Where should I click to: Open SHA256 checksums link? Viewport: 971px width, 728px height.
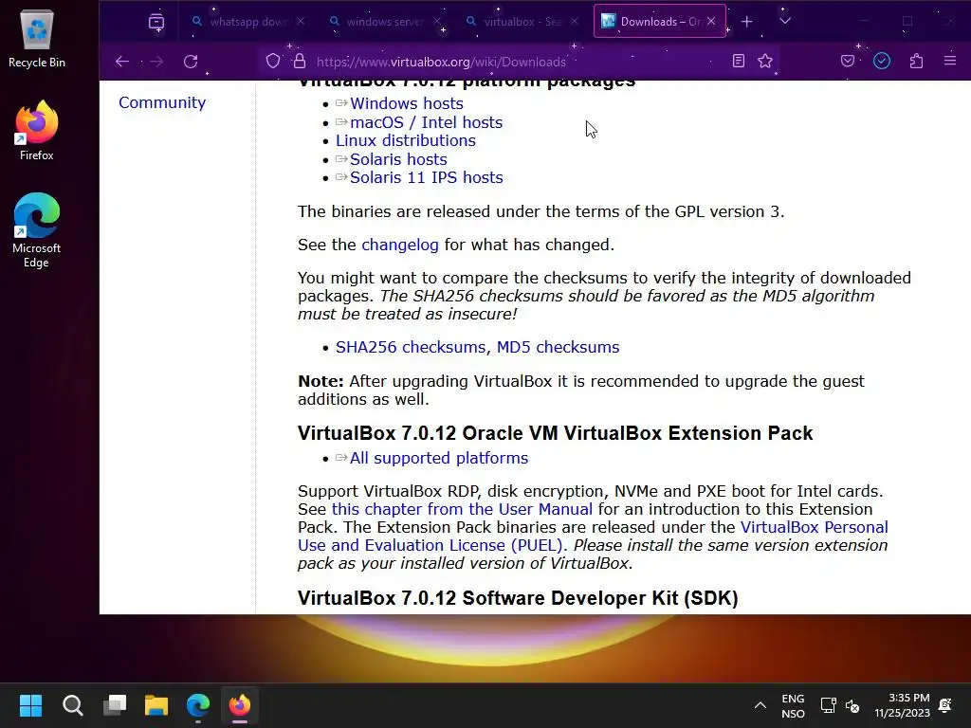411,347
